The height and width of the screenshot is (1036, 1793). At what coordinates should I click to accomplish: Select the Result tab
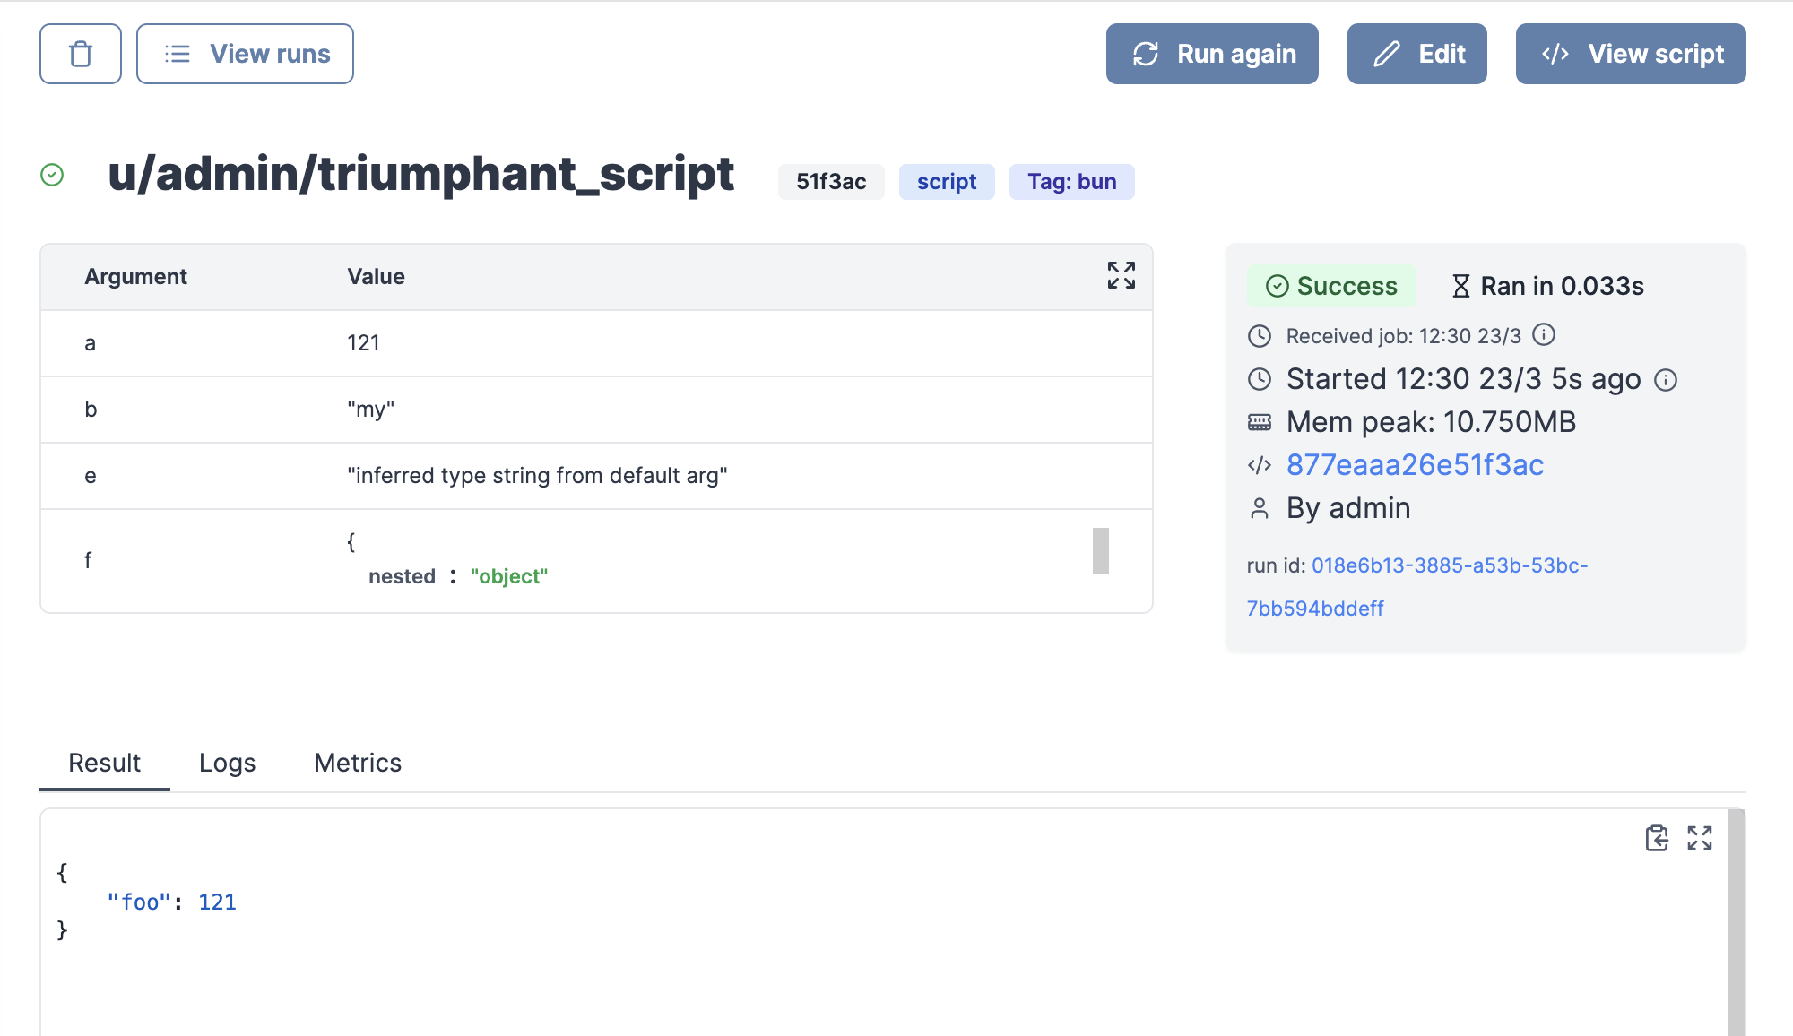(104, 763)
